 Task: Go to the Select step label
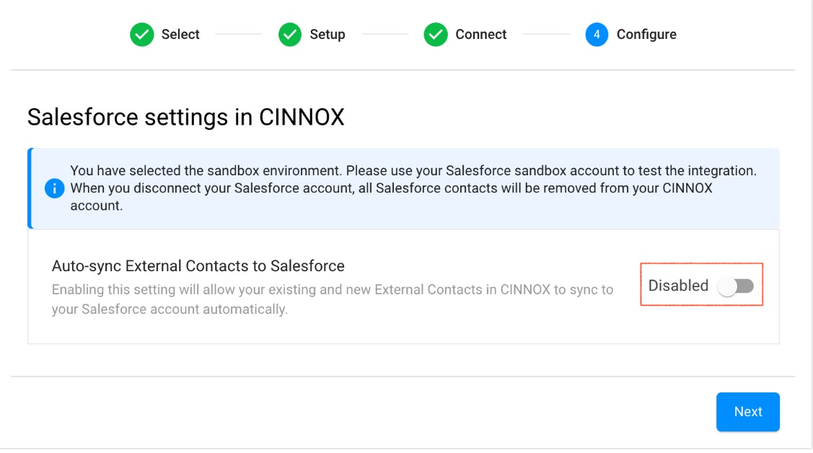[180, 35]
